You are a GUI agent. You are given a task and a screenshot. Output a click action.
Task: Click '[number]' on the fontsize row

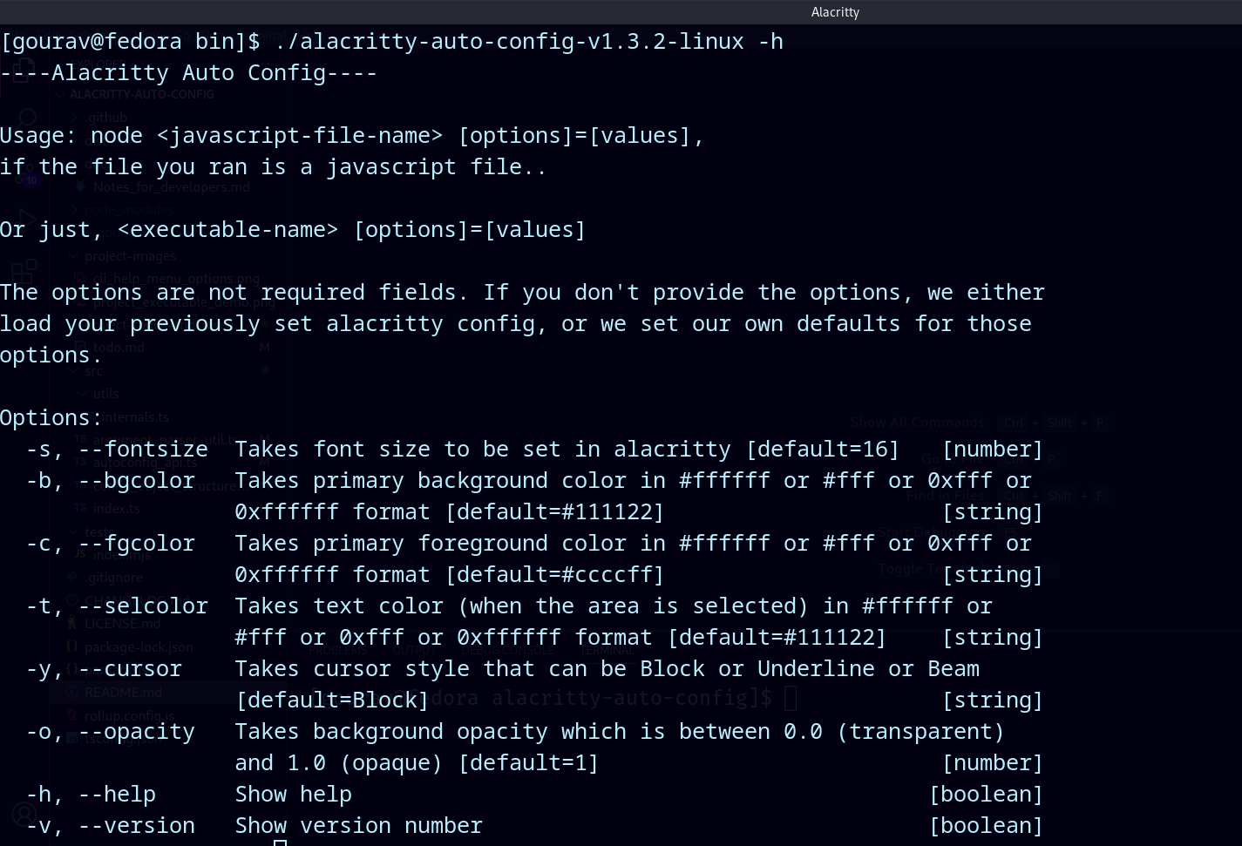pyautogui.click(x=993, y=449)
